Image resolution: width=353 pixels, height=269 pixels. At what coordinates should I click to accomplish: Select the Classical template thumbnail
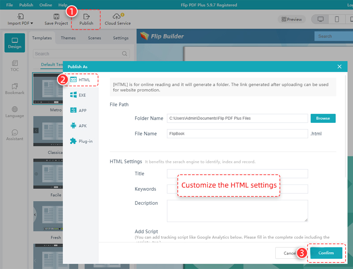pyautogui.click(x=48, y=131)
